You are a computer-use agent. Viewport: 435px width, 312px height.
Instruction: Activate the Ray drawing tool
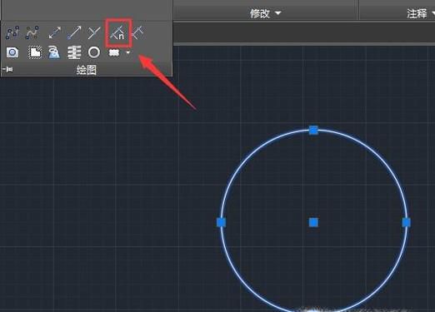point(74,32)
